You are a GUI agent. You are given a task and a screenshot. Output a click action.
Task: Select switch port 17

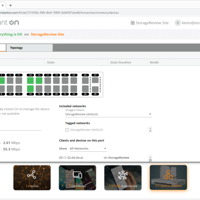click(48, 80)
